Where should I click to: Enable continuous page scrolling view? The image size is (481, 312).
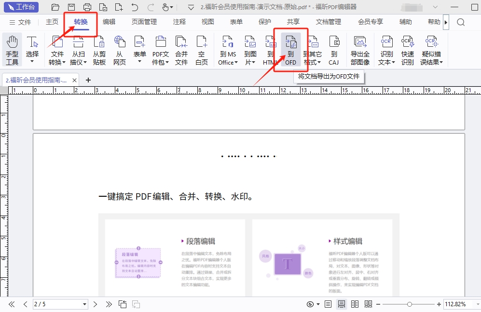pyautogui.click(x=342, y=304)
